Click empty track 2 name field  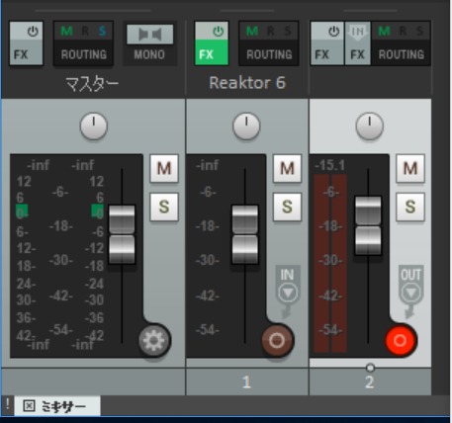(370, 83)
